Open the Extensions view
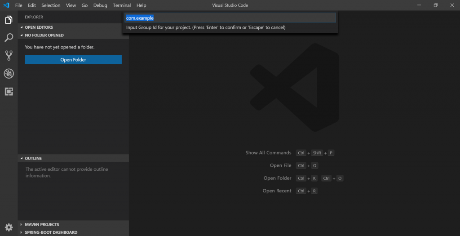Screen dimensions: 460x236 pos(9,92)
